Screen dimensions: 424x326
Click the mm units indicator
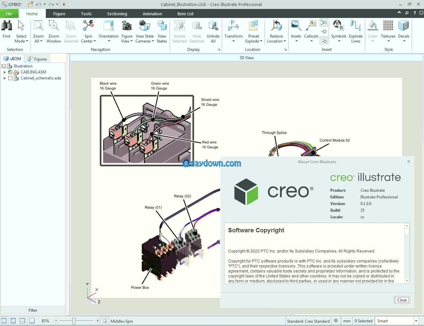pos(347,321)
